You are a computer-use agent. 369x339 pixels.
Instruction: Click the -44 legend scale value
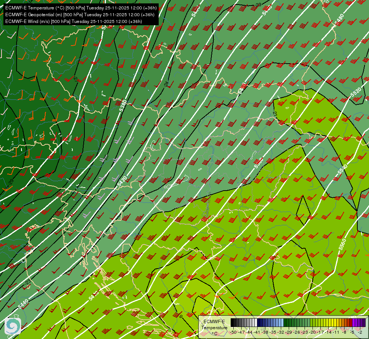point(249,332)
